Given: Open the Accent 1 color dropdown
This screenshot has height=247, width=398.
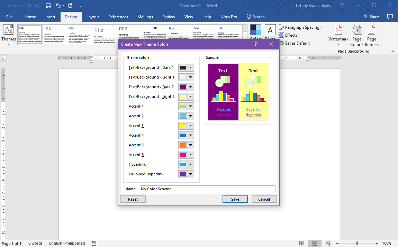Looking at the screenshot, I should 190,106.
